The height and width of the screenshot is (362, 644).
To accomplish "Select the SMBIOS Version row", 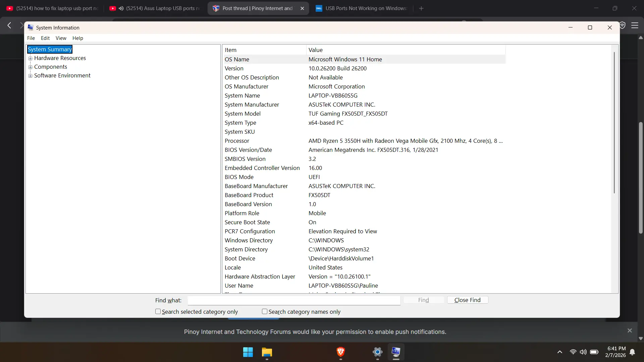I will (x=365, y=159).
